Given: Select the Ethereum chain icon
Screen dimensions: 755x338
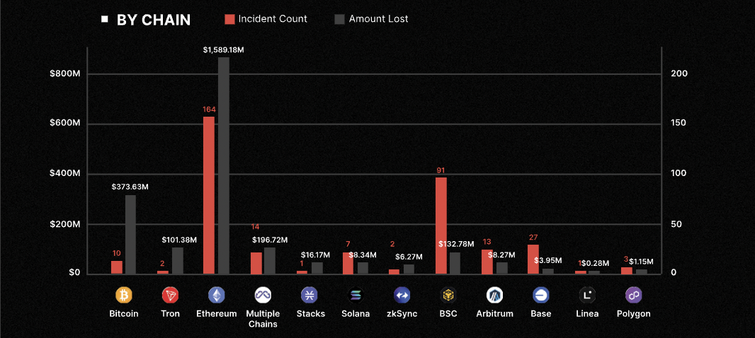Looking at the screenshot, I should [x=216, y=294].
